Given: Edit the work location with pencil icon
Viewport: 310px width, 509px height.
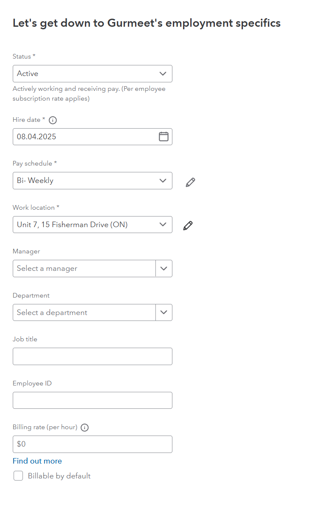Looking at the screenshot, I should (188, 226).
